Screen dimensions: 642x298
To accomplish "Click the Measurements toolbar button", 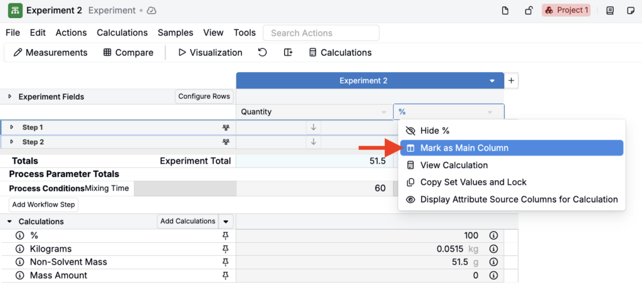I will click(x=50, y=53).
